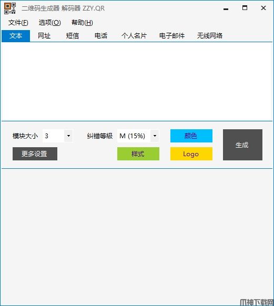Open the 文件(F) menu

click(x=18, y=23)
